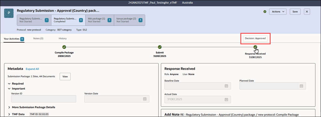Click the Australia label in header
The height and width of the screenshot is (117, 321).
pos(187,3)
